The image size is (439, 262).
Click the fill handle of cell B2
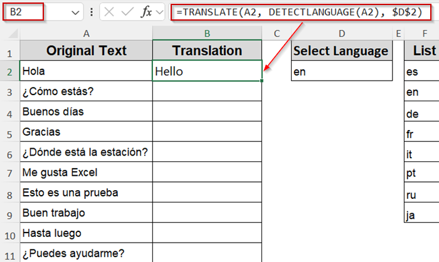click(262, 81)
